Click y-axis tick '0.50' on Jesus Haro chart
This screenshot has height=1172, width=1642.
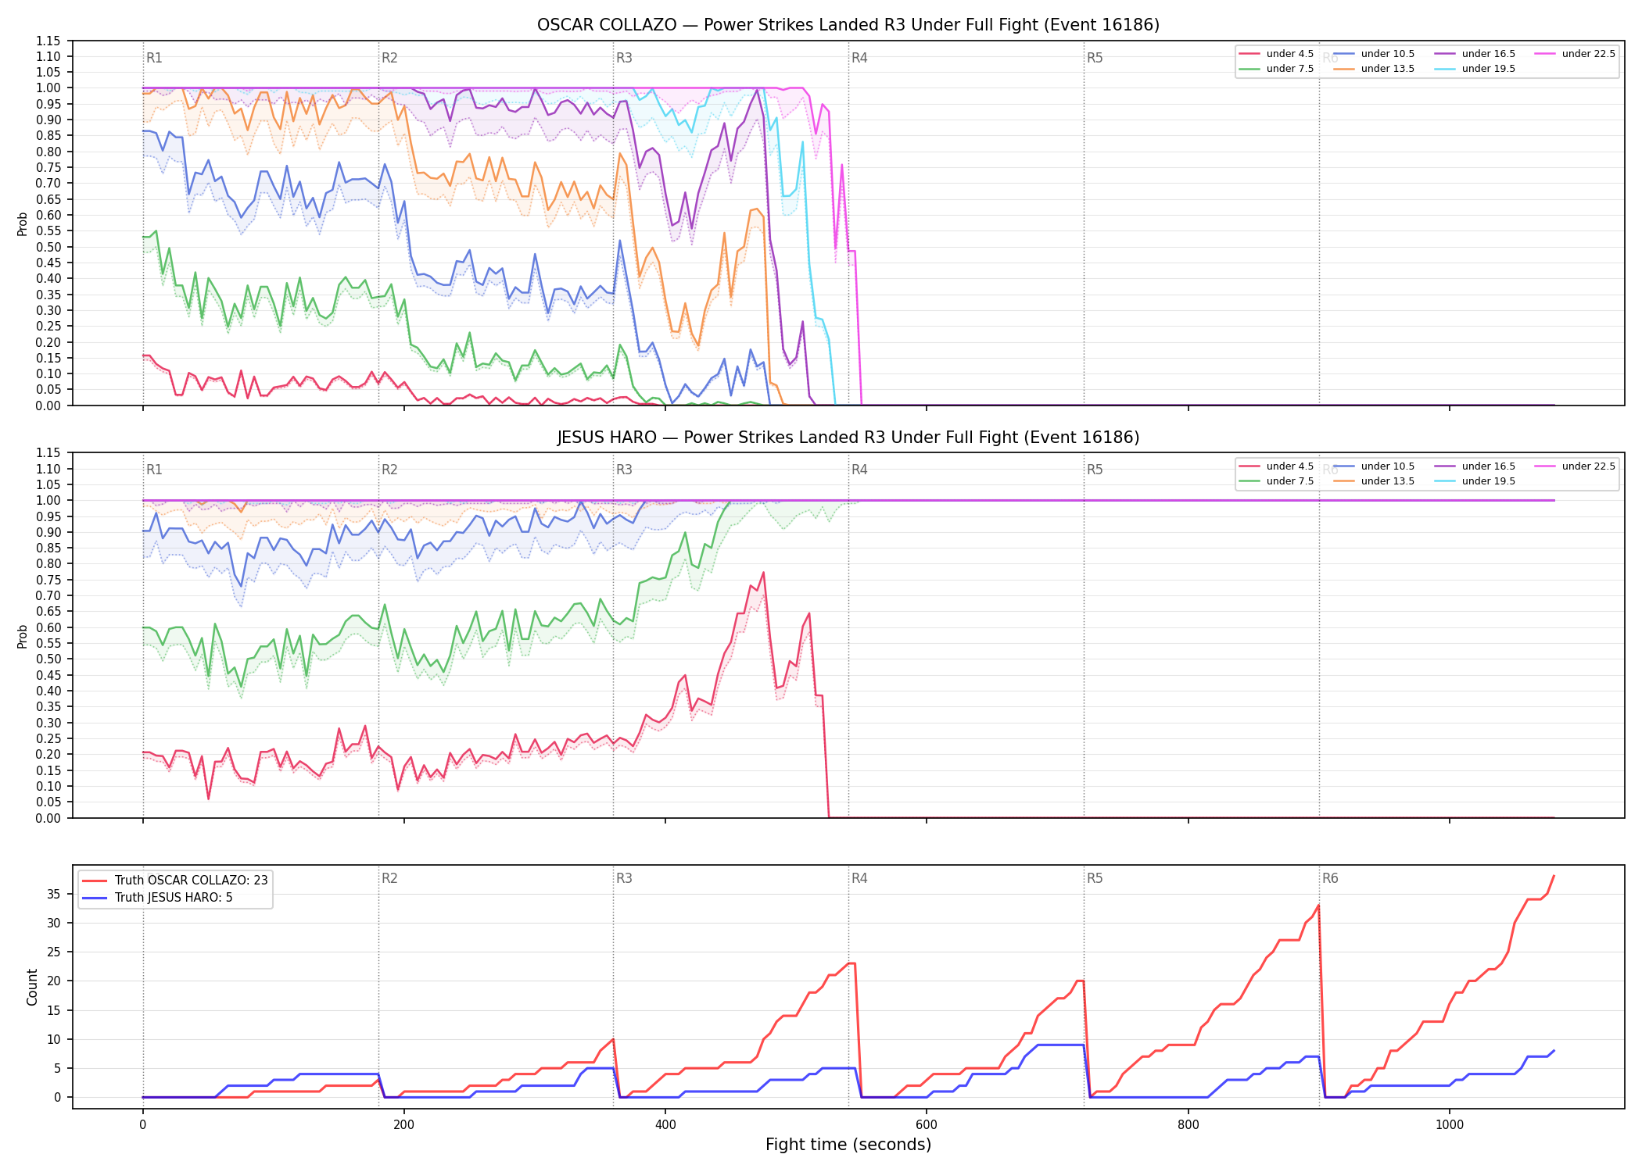click(48, 659)
